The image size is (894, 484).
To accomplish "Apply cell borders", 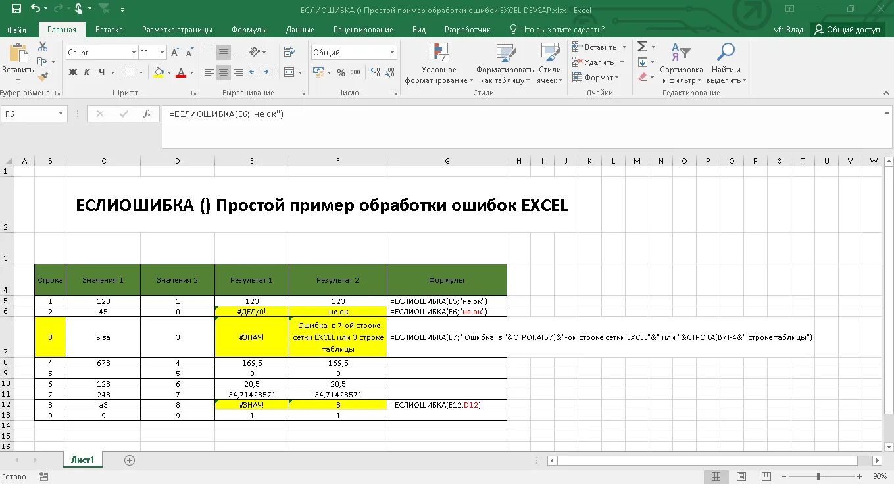I will click(130, 72).
